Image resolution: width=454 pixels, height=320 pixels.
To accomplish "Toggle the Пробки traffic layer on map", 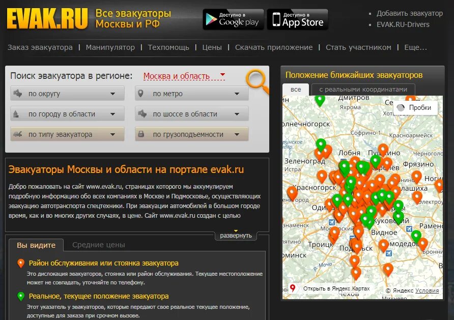I will click(415, 108).
